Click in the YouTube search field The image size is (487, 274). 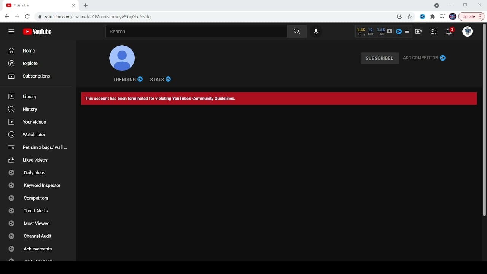click(196, 32)
